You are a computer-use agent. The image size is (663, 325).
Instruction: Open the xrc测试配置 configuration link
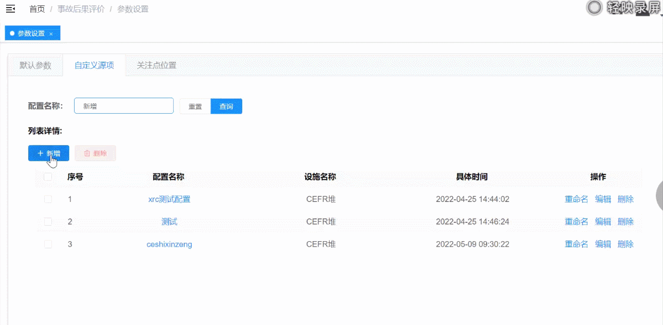(170, 199)
